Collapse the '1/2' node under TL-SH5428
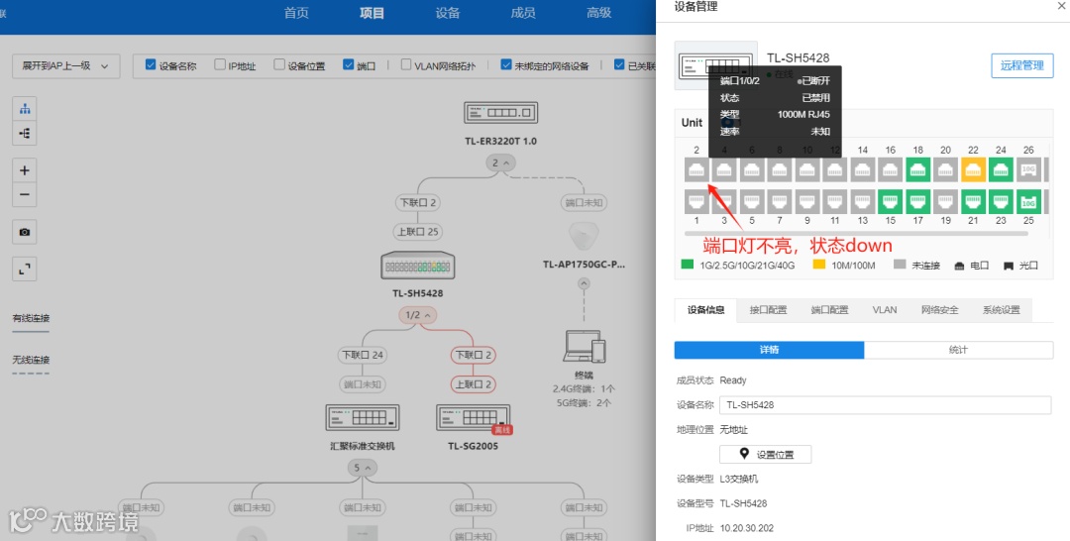The width and height of the screenshot is (1070, 541). click(x=418, y=315)
